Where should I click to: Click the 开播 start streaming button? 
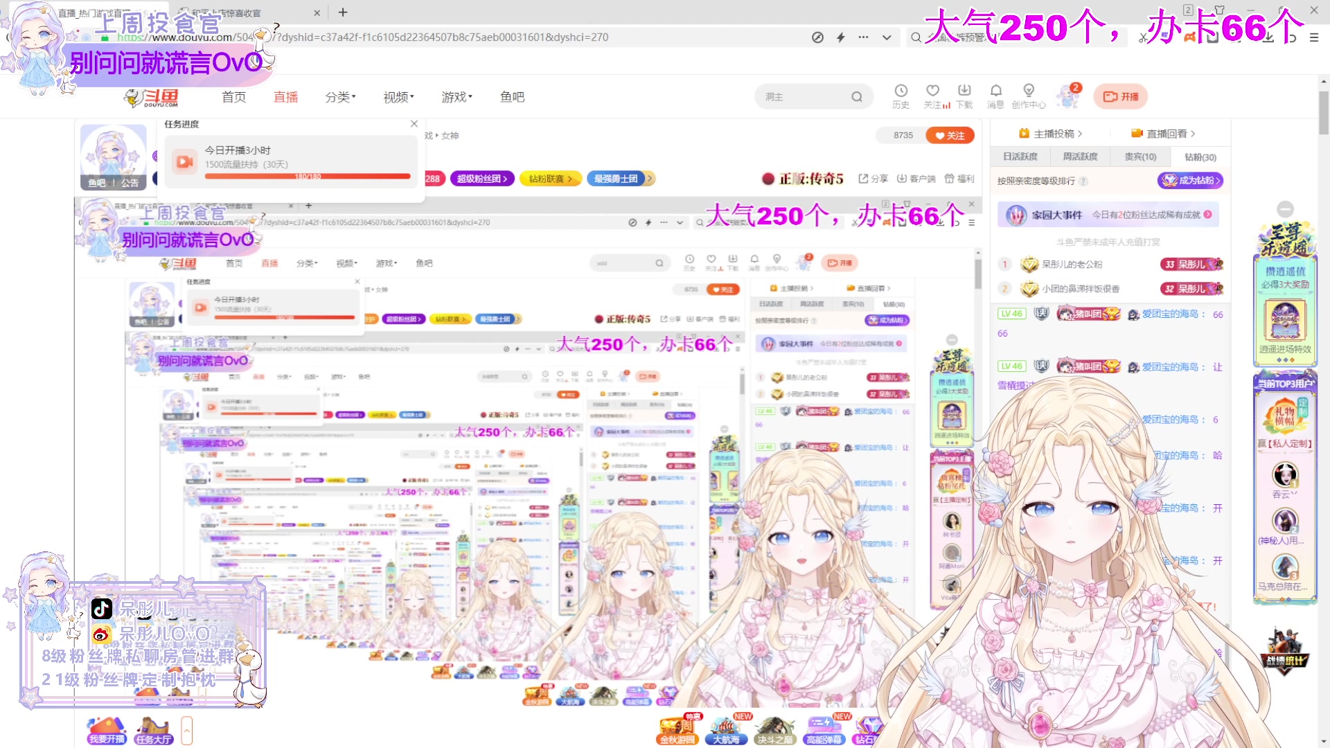1120,96
